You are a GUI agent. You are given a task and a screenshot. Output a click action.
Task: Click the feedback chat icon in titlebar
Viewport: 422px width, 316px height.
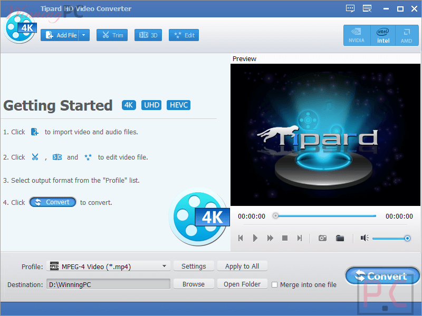coord(350,8)
